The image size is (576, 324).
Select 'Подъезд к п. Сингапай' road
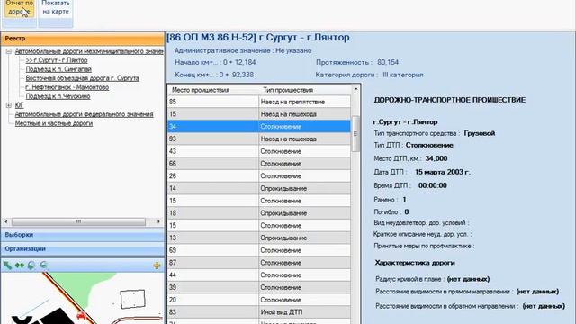[58, 69]
